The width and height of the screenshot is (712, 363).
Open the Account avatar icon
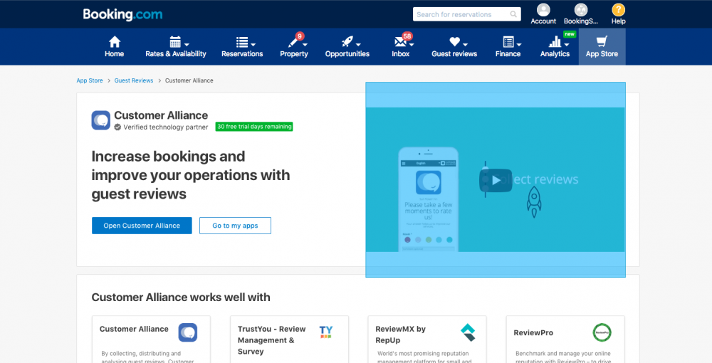tap(543, 10)
